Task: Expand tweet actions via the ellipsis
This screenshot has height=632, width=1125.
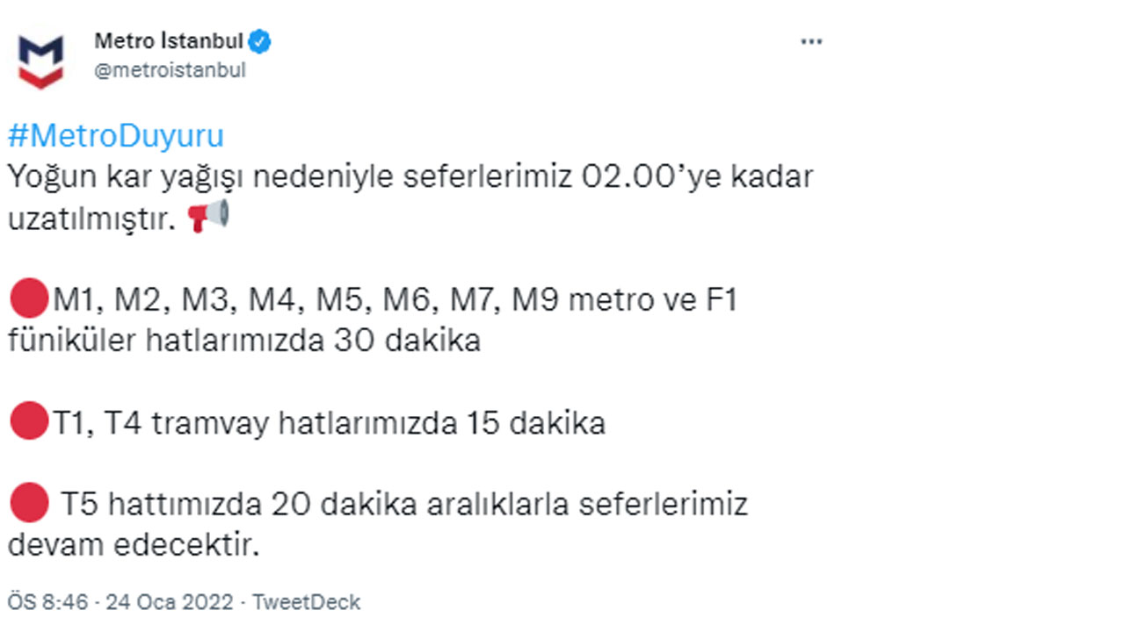Action: [810, 39]
